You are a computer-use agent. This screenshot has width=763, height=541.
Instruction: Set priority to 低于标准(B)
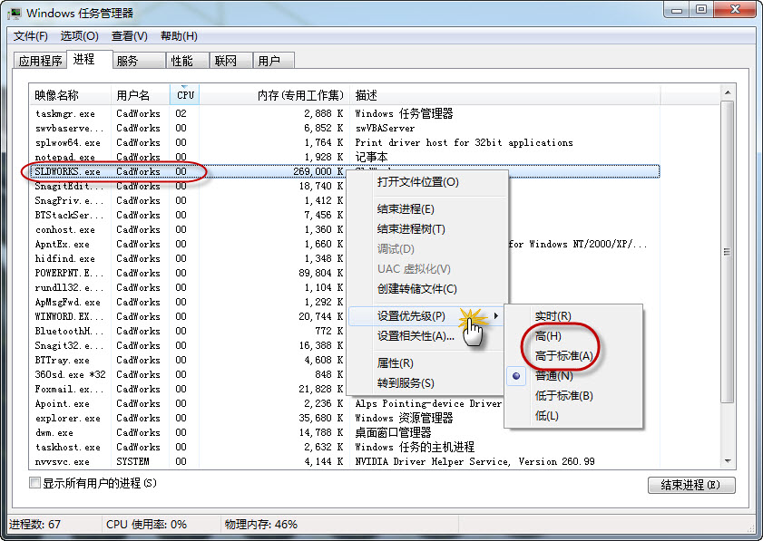pos(573,396)
